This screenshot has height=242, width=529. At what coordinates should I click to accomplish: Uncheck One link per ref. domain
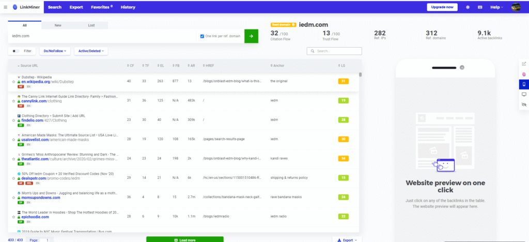[202, 36]
